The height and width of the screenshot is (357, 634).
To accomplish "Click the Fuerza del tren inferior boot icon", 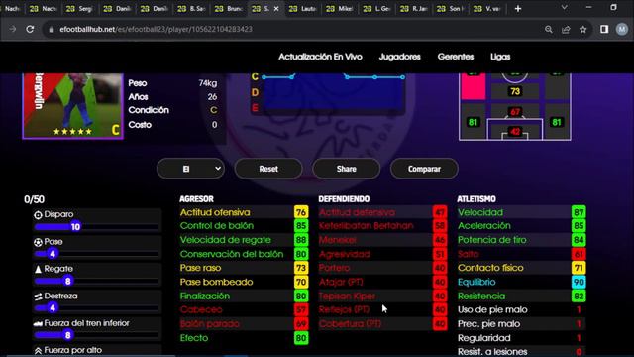I will [x=38, y=323].
